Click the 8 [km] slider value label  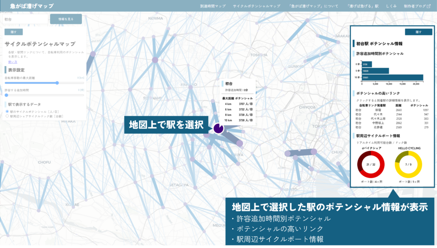click(81, 78)
